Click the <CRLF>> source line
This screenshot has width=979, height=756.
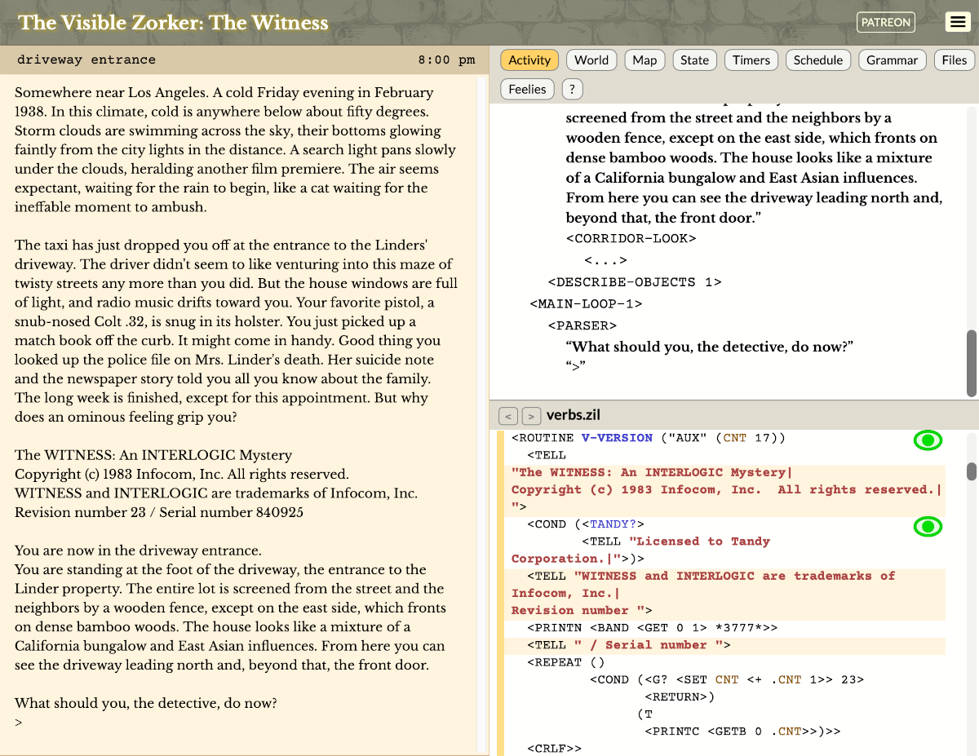[x=555, y=748]
